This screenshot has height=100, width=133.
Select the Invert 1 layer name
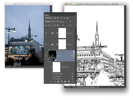click(x=69, y=33)
